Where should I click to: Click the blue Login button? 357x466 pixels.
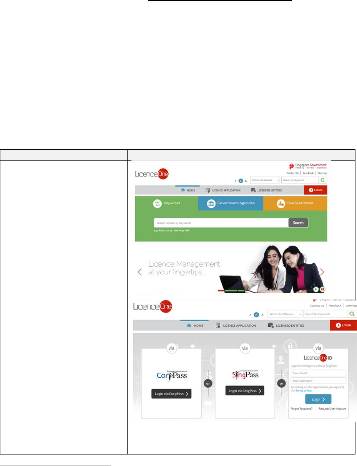coord(318,399)
